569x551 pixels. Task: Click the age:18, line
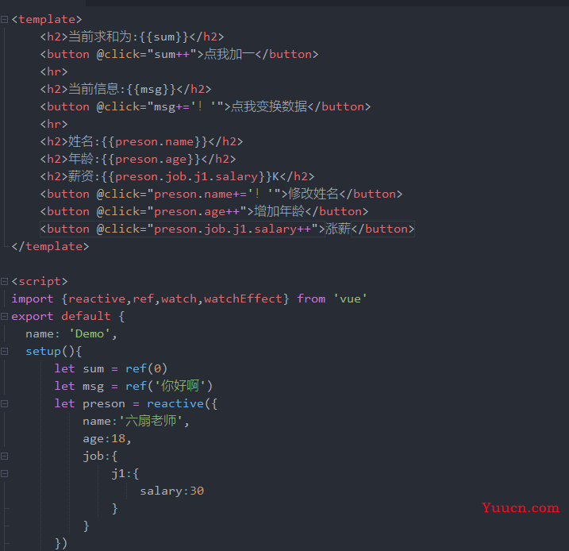[107, 438]
